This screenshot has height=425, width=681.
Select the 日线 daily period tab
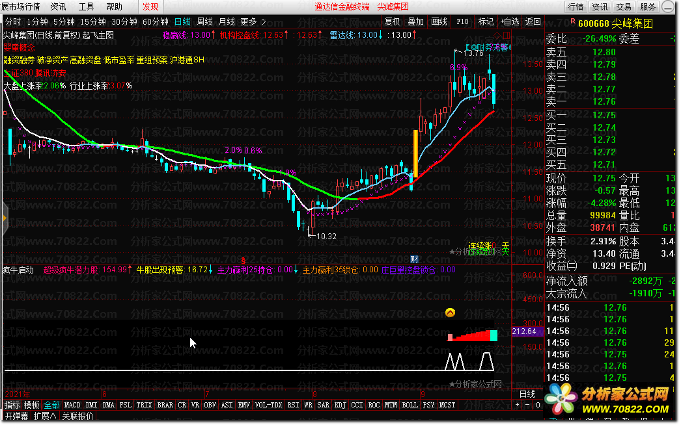pyautogui.click(x=182, y=21)
